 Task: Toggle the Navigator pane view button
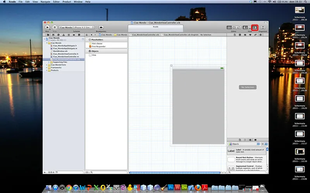tap(245, 27)
